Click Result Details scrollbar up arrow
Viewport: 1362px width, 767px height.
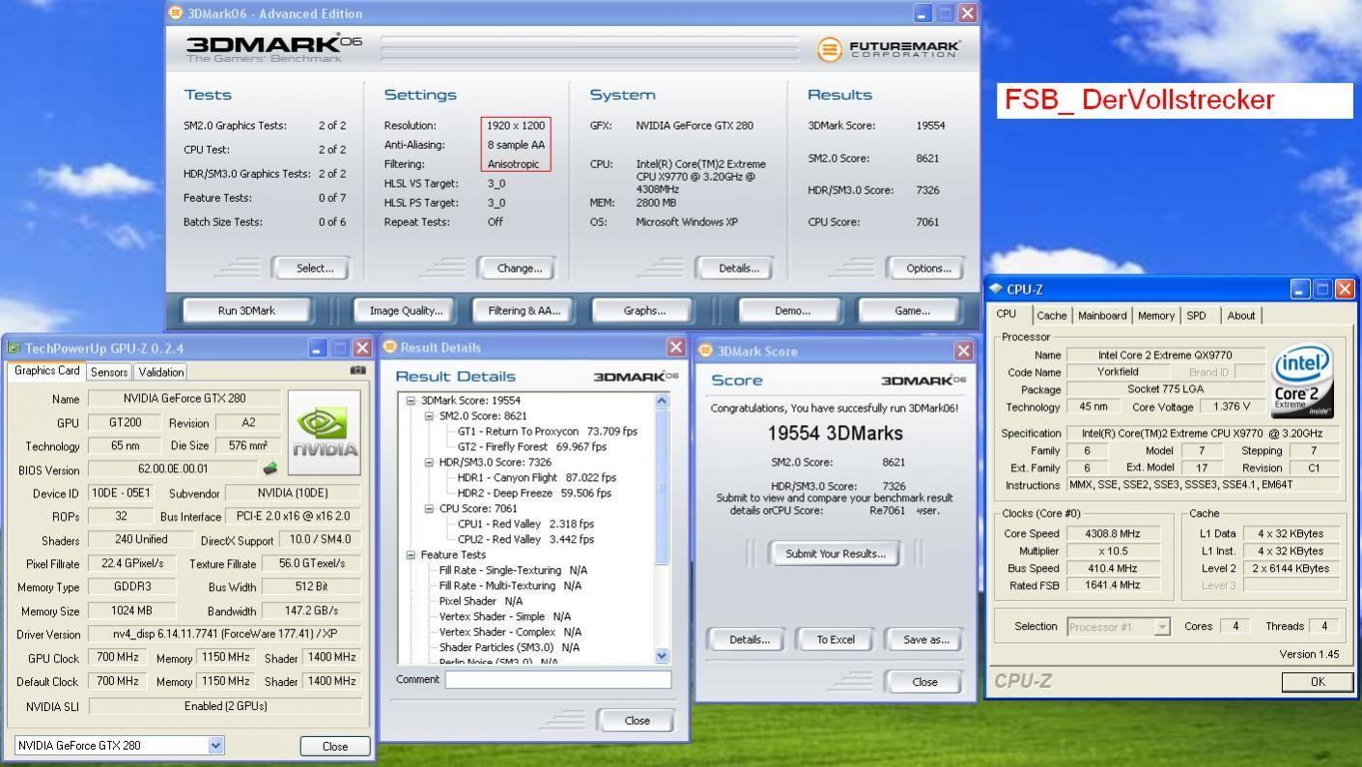[x=662, y=401]
